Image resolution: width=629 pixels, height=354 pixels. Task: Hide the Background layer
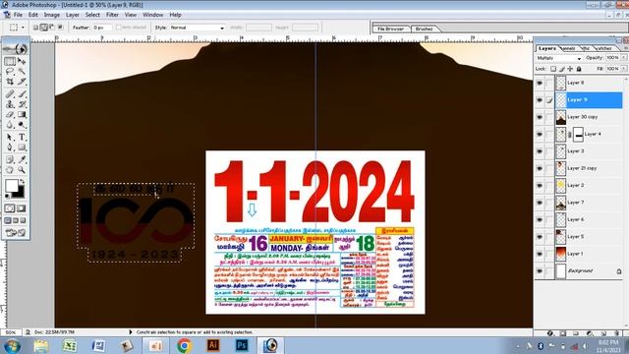click(540, 271)
